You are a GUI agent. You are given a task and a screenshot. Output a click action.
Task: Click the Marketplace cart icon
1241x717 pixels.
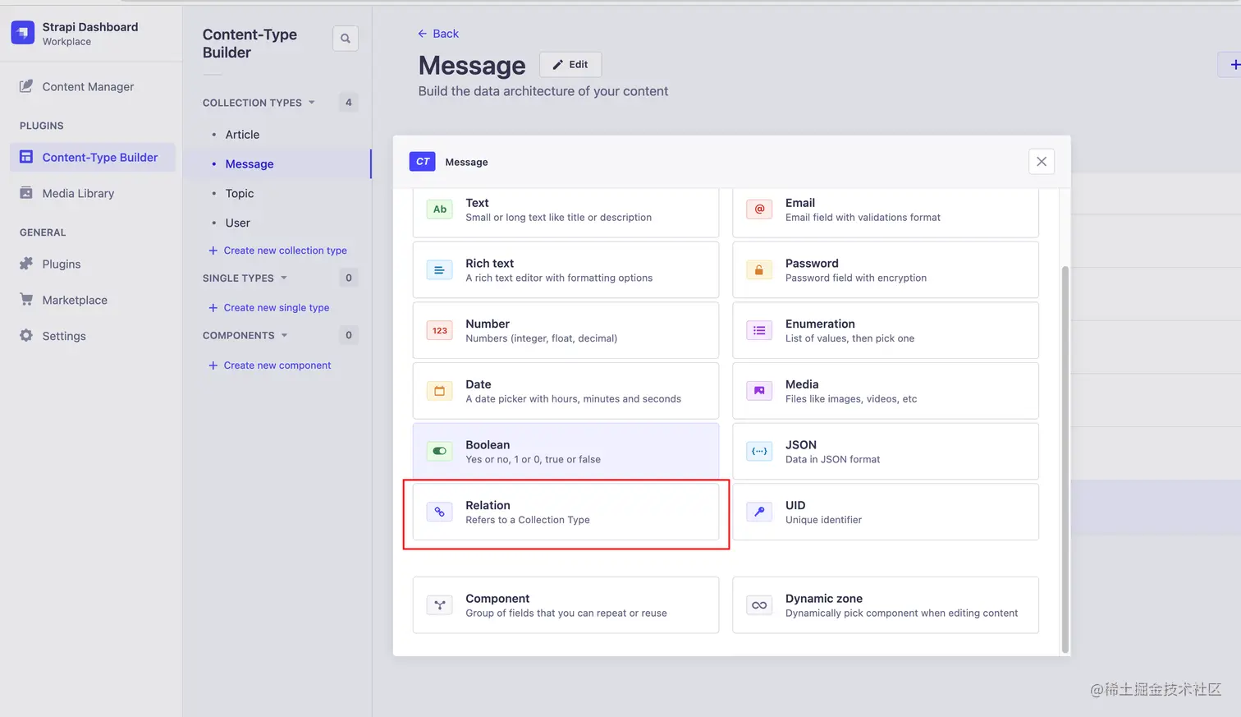tap(26, 300)
